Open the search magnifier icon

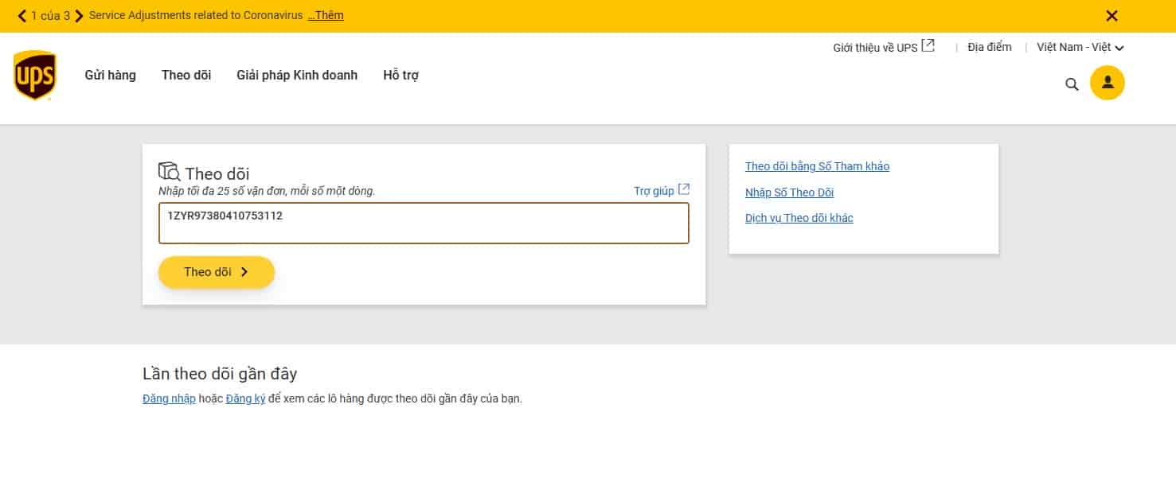1072,84
